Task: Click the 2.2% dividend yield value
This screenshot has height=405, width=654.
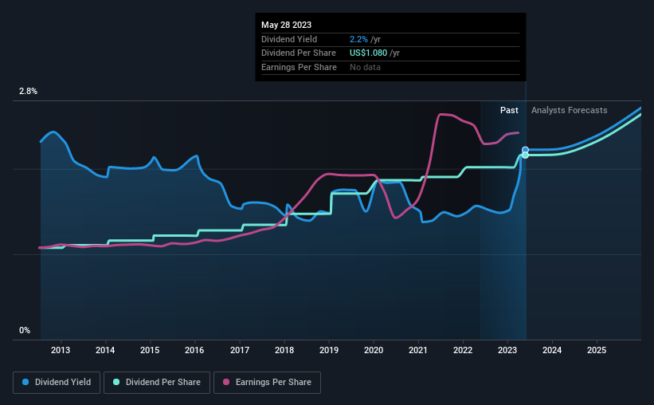Action: point(358,39)
